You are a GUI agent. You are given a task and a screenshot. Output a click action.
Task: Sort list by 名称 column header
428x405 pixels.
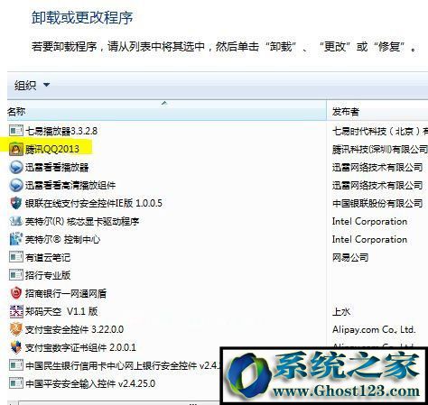coord(167,111)
